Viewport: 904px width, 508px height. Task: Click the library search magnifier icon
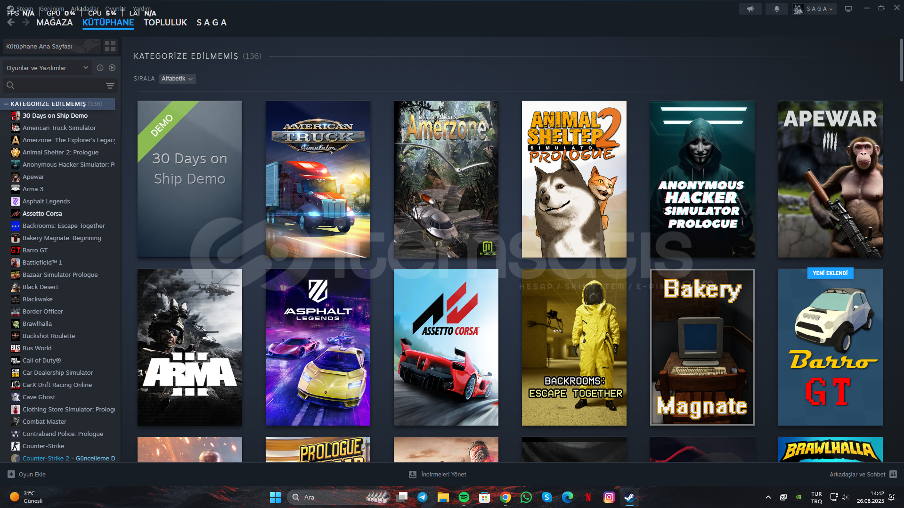[x=10, y=85]
